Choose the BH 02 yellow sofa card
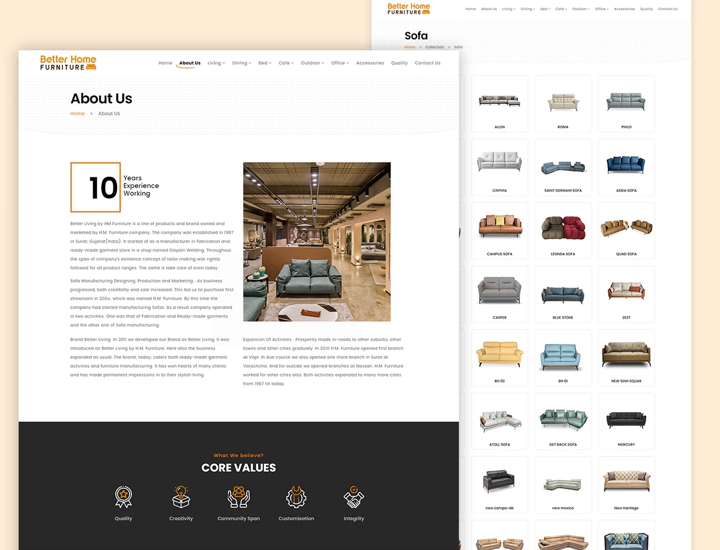720x550 pixels. (499, 358)
